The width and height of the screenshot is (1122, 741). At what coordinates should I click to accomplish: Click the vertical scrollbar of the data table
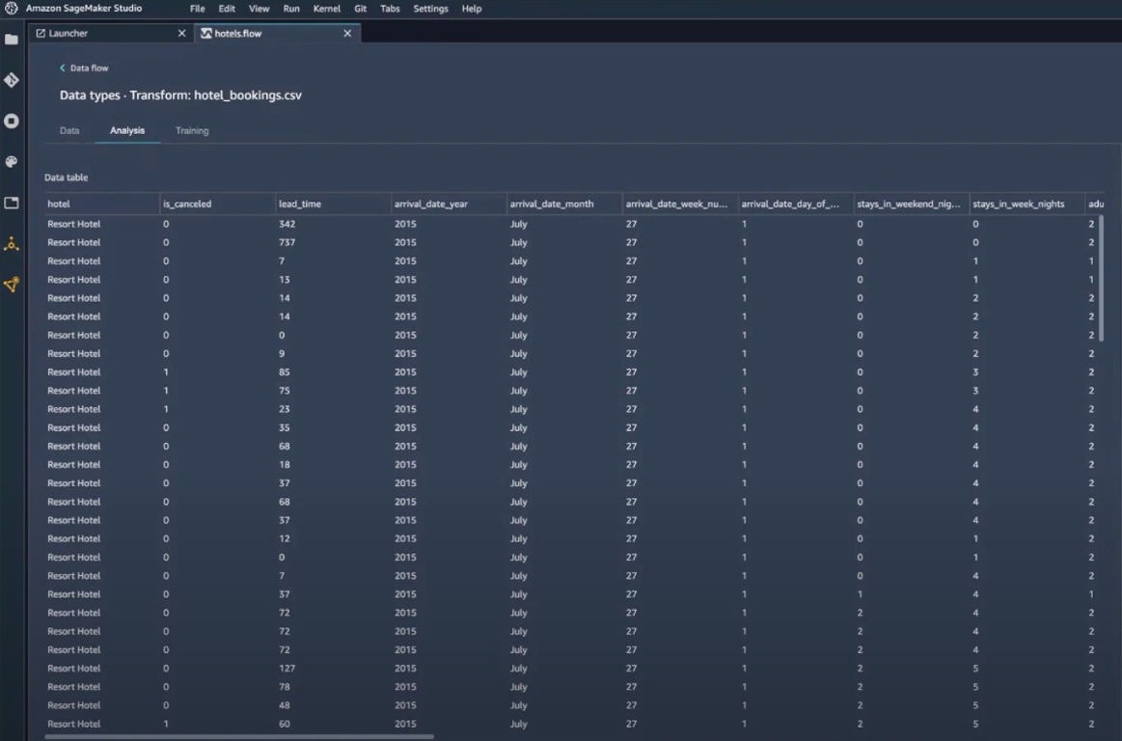(1101, 279)
